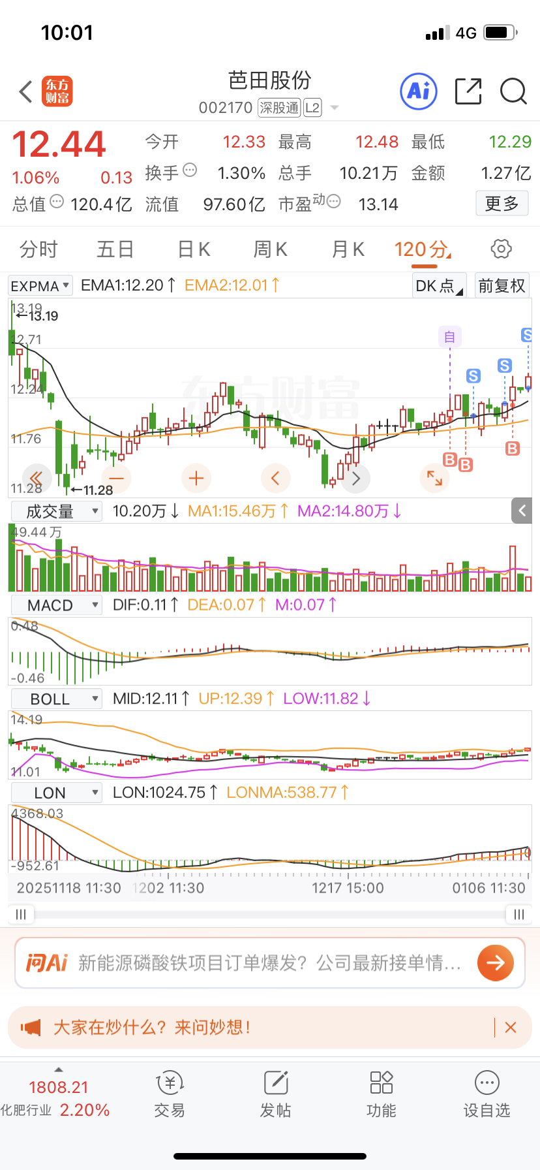Open the 东方财富 logo home icon
Viewport: 540px width, 1170px height.
coord(57,91)
